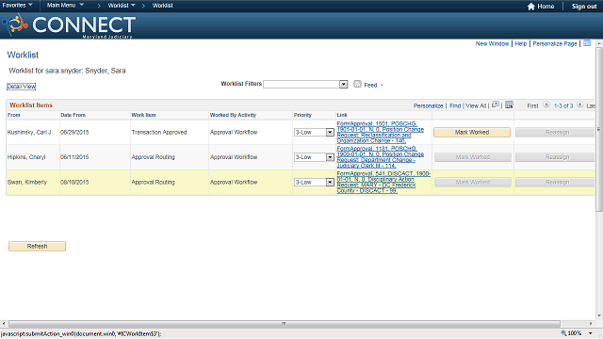Click Mark Worked for Kushinsky row
The image size is (603, 339).
(472, 132)
